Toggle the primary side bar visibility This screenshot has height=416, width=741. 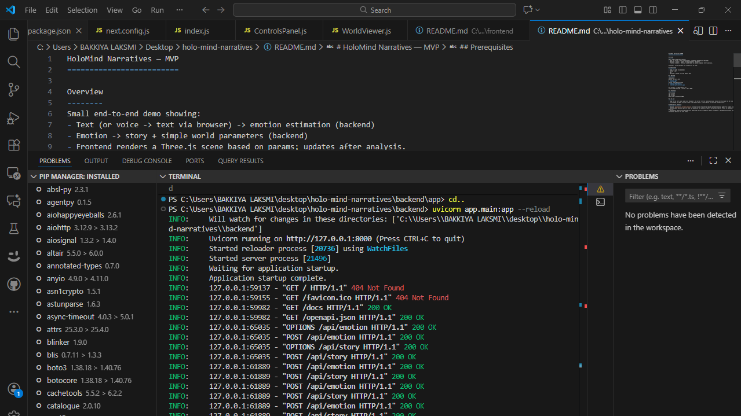coord(623,10)
